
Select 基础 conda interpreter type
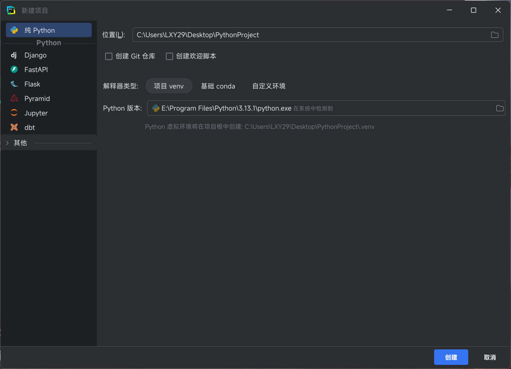(218, 86)
